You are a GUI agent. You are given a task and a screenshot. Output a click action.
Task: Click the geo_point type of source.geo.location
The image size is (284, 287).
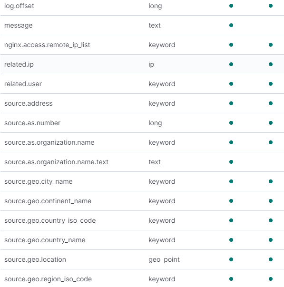pos(164,260)
